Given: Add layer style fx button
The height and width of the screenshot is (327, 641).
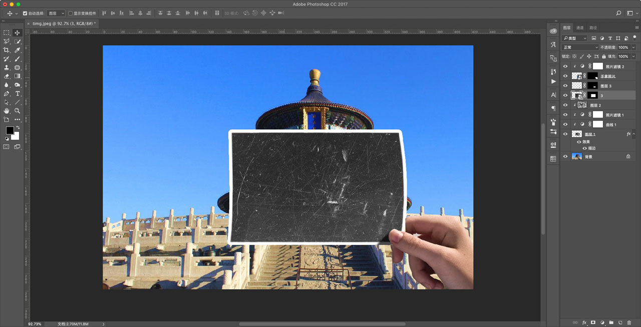Looking at the screenshot, I should tap(584, 322).
